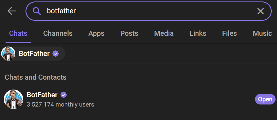The height and width of the screenshot is (120, 277).
Task: Click BotFather avatar in the top chip
Action: [8, 54]
